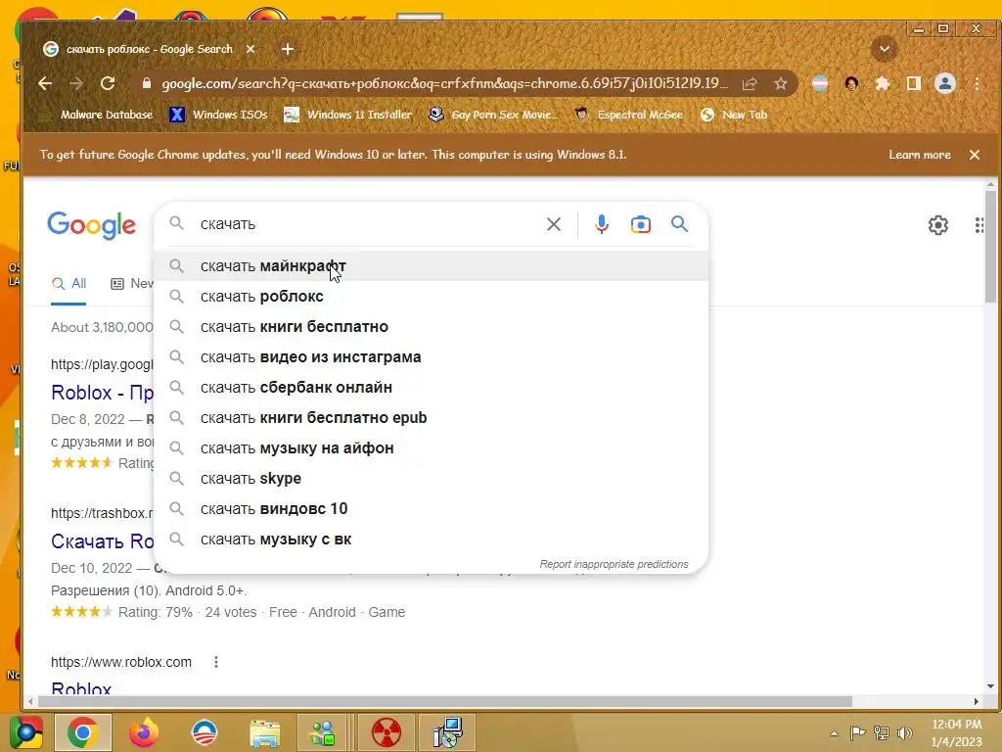Open File Explorer from the taskbar
The image size is (1002, 752).
click(264, 732)
